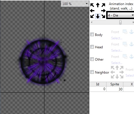Enable the Body reference checkbox
Screen dimensions: 134x114
[x=92, y=34]
